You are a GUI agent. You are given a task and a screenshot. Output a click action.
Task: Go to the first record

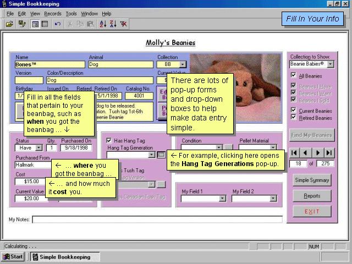(x=294, y=152)
